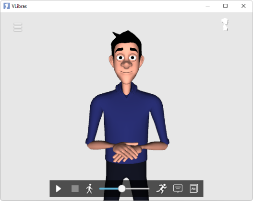Stop the animation with the square button
This screenshot has width=253, height=201.
(x=75, y=189)
